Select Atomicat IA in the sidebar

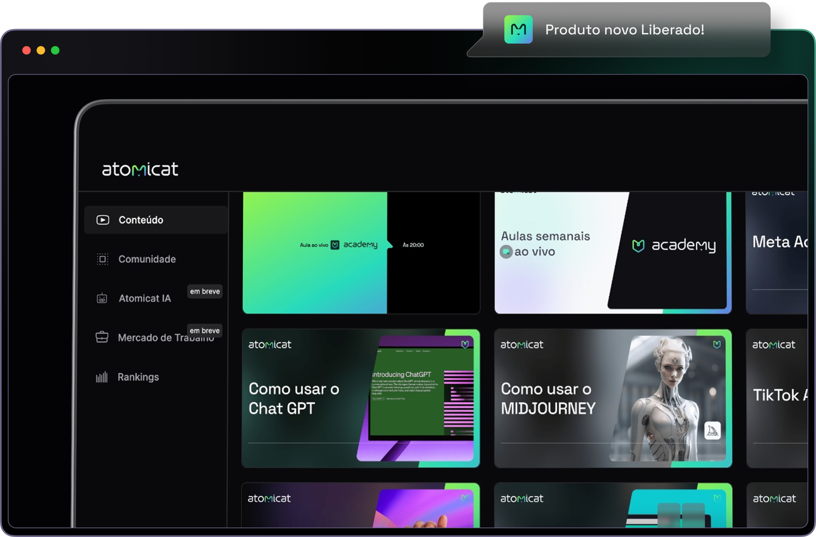144,298
